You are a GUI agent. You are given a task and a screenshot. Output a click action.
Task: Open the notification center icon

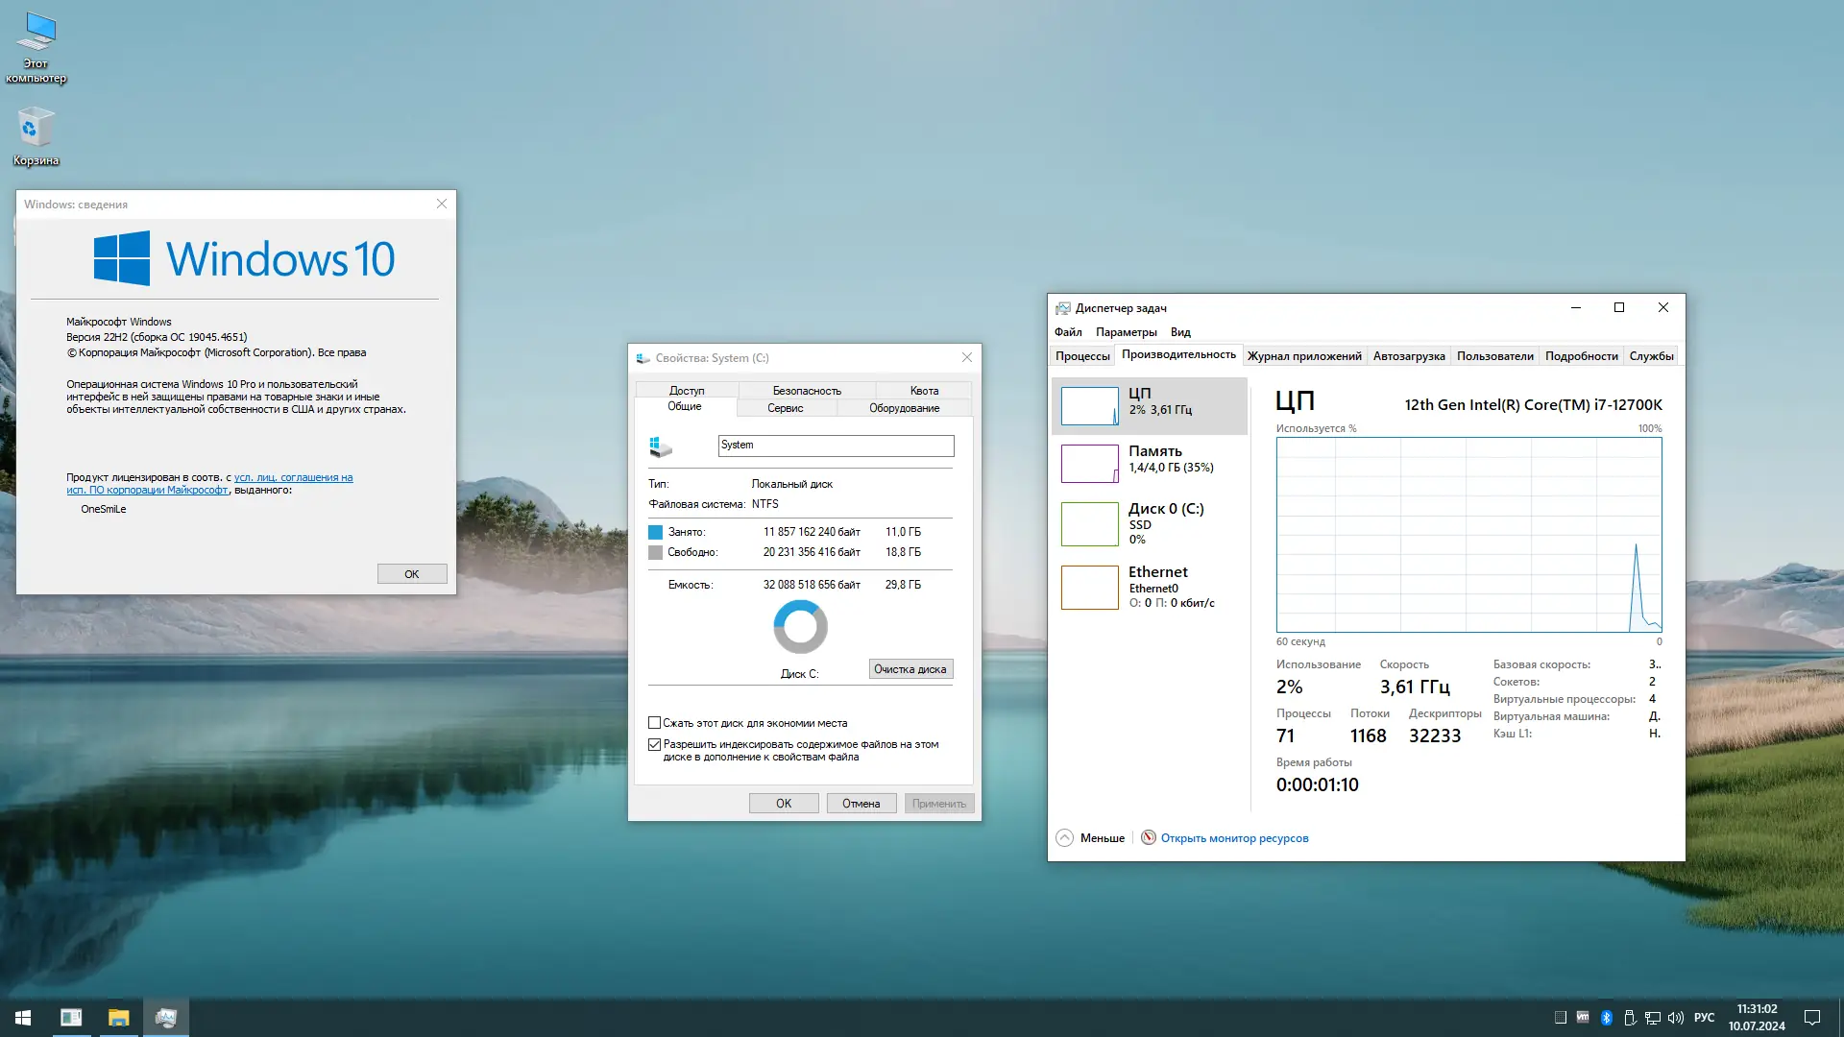pos(1812,1018)
